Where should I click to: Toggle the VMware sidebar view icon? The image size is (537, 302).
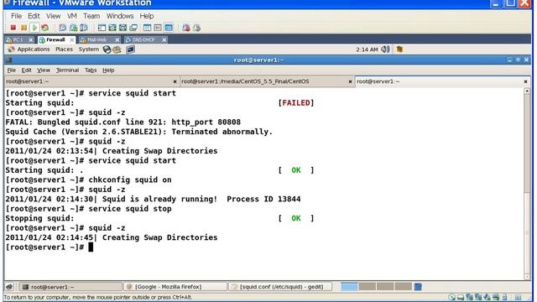coord(102,28)
